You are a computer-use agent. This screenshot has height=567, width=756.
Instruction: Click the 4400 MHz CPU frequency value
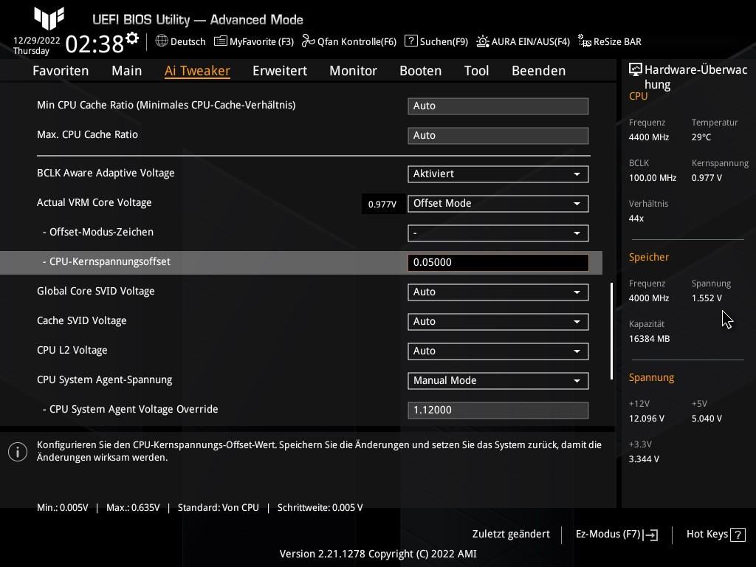[x=649, y=137]
